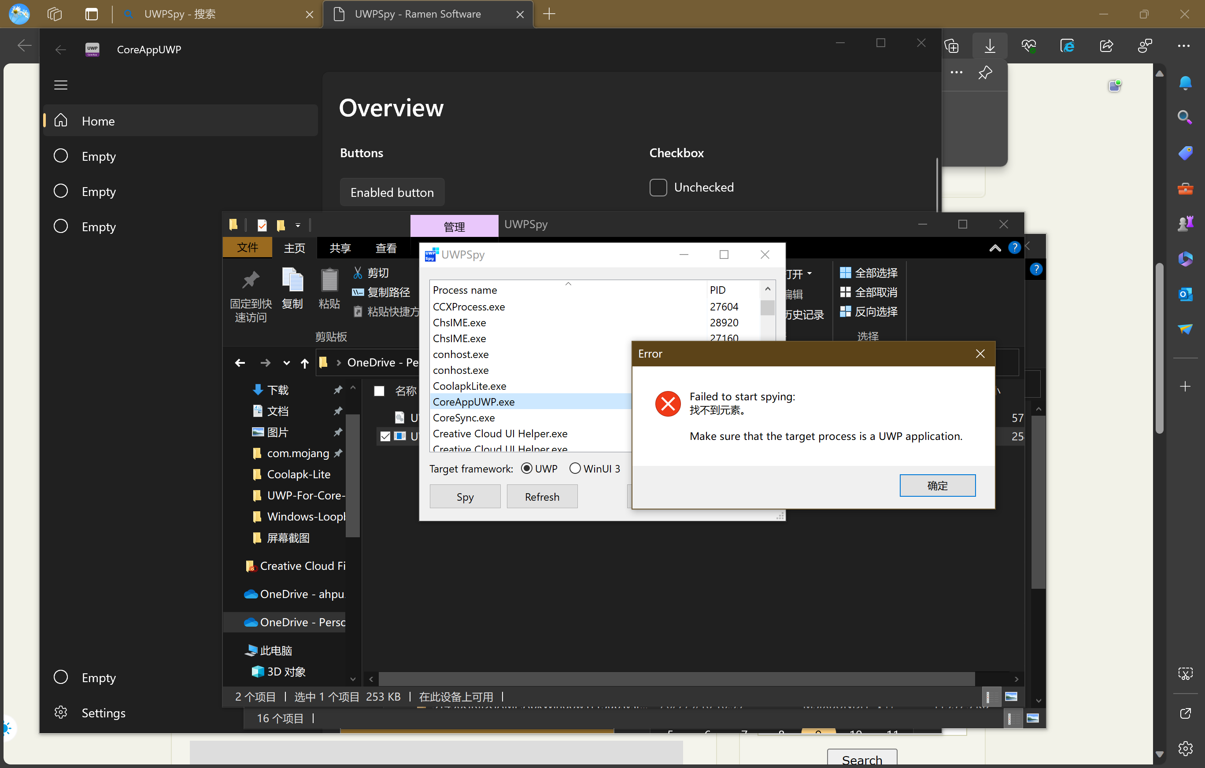
Task: Click the process list vertical scrollbar
Action: pos(767,309)
